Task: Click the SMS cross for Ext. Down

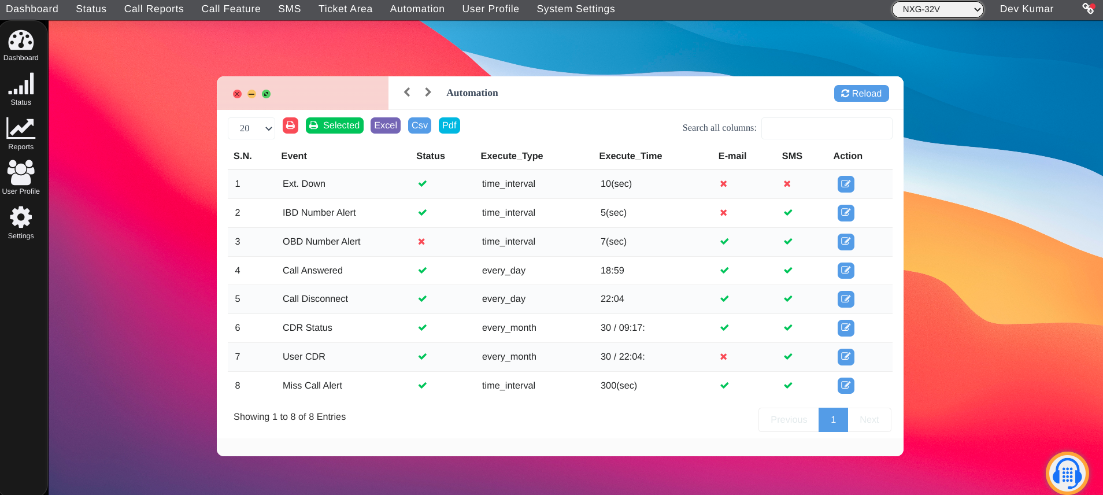Action: click(x=787, y=184)
